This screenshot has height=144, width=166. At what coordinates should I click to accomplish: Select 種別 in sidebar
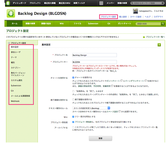13,62
